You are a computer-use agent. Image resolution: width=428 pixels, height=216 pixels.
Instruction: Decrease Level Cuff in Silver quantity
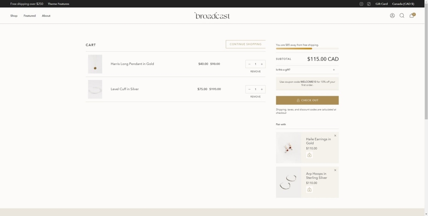pyautogui.click(x=249, y=89)
